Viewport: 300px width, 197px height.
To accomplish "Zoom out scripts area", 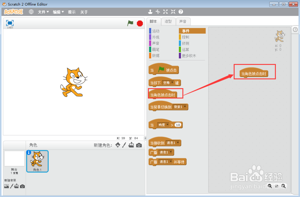I will 270,186.
